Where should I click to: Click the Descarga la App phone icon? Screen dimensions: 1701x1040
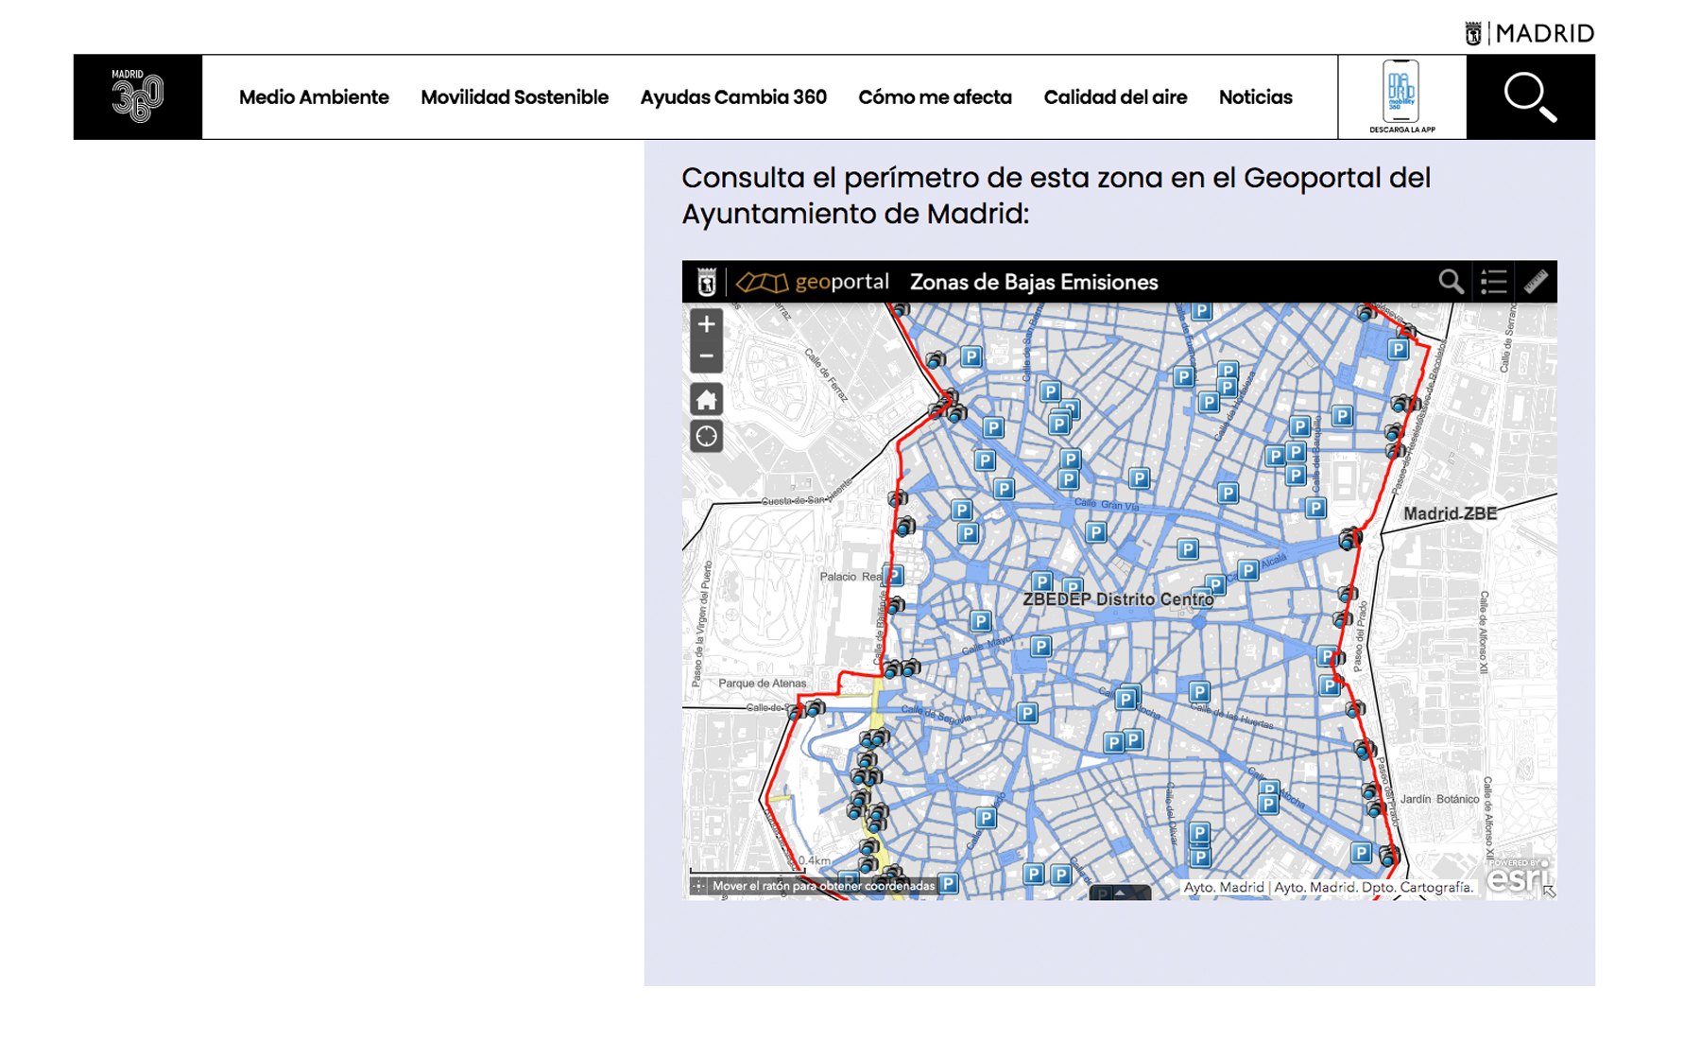1401,96
